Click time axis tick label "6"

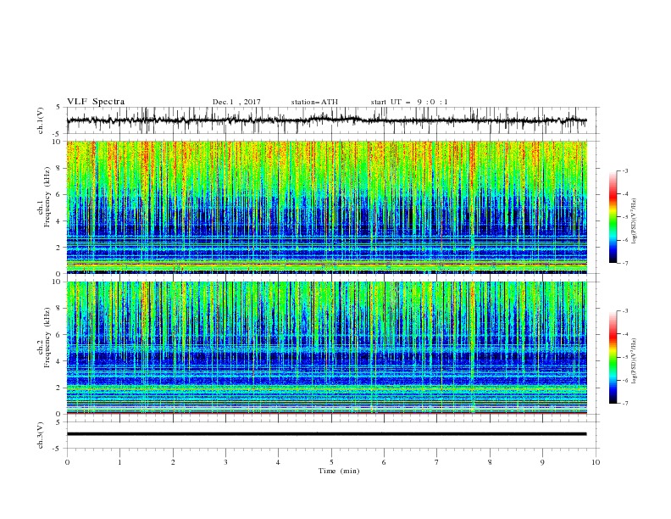click(384, 462)
